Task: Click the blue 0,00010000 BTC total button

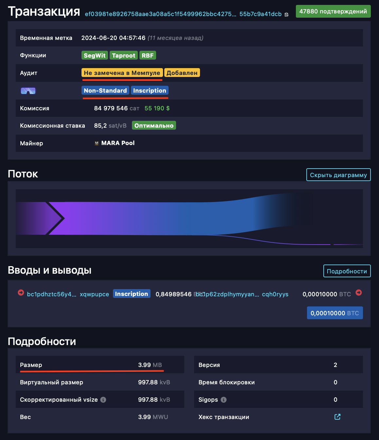Action: click(x=335, y=313)
